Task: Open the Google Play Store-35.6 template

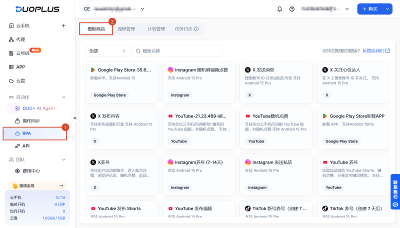Action: click(121, 82)
